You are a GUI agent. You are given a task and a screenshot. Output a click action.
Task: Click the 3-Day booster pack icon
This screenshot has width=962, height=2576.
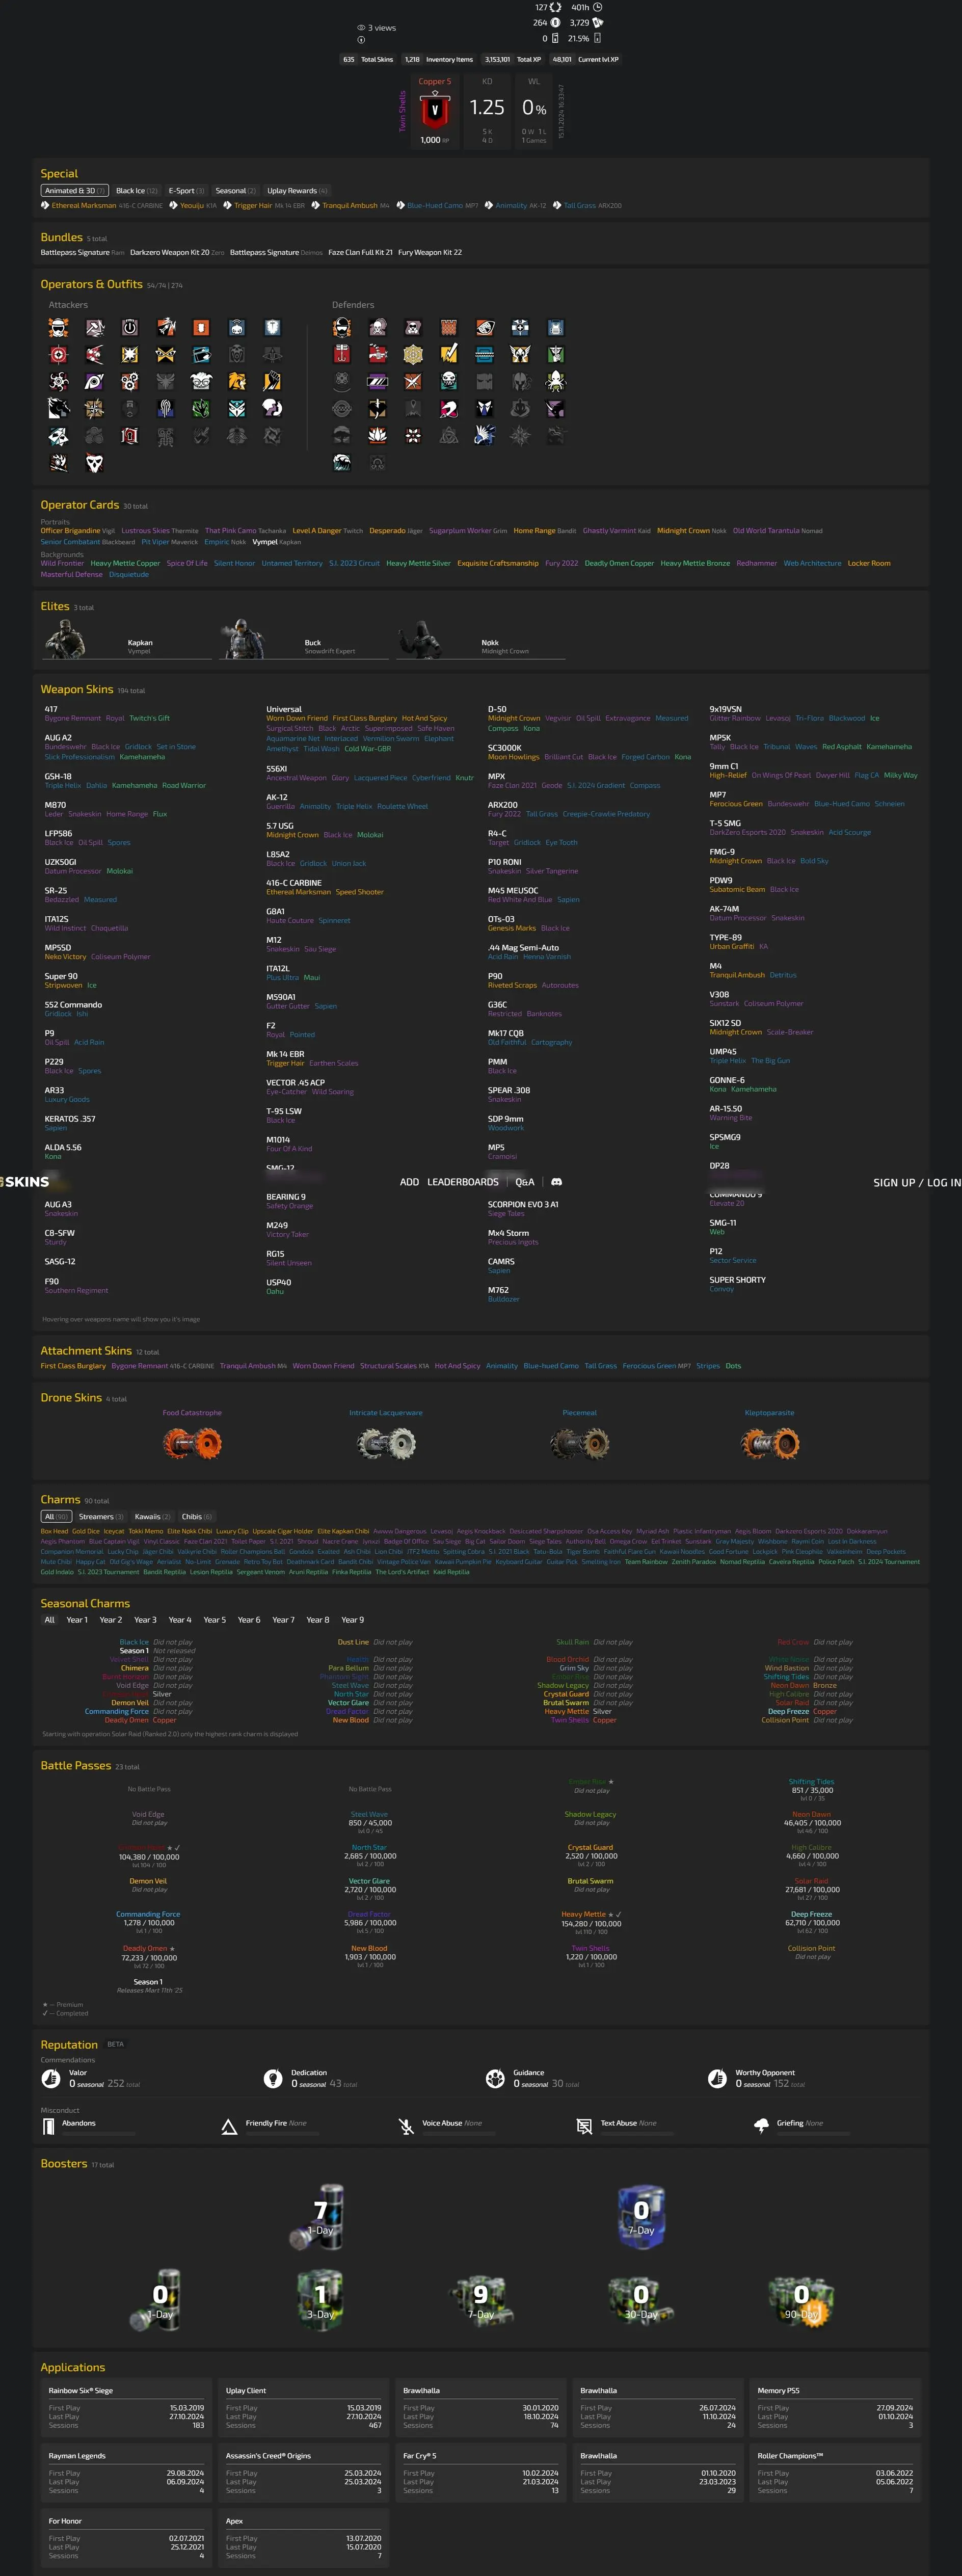tap(320, 2301)
